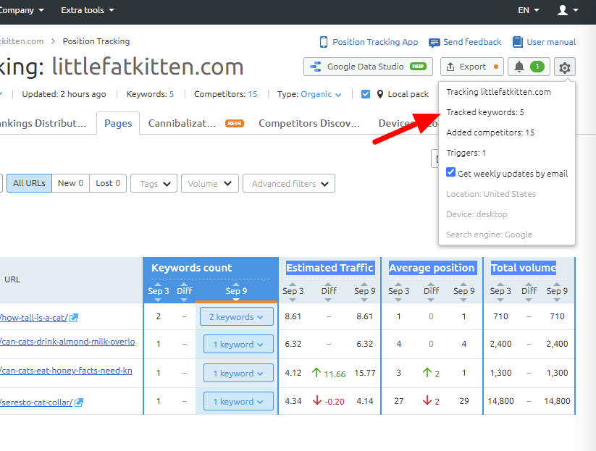Sort Average position Sep 3 column

(398, 291)
